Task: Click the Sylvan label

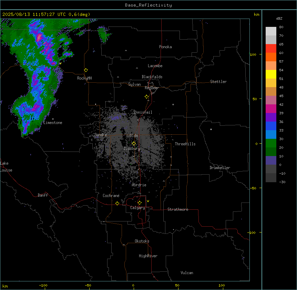Action: click(134, 84)
